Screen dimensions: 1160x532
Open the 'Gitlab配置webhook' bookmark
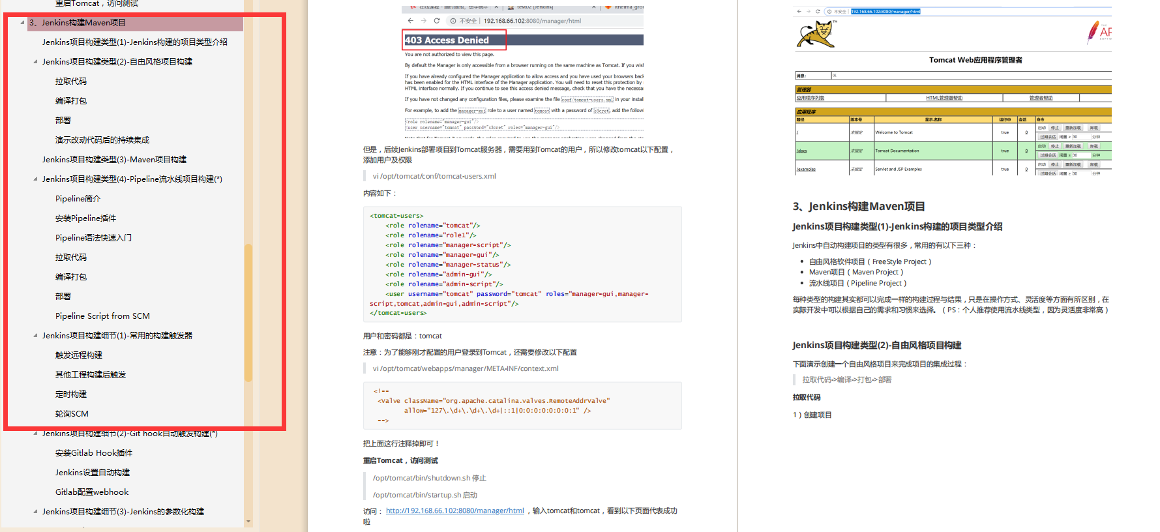point(92,492)
